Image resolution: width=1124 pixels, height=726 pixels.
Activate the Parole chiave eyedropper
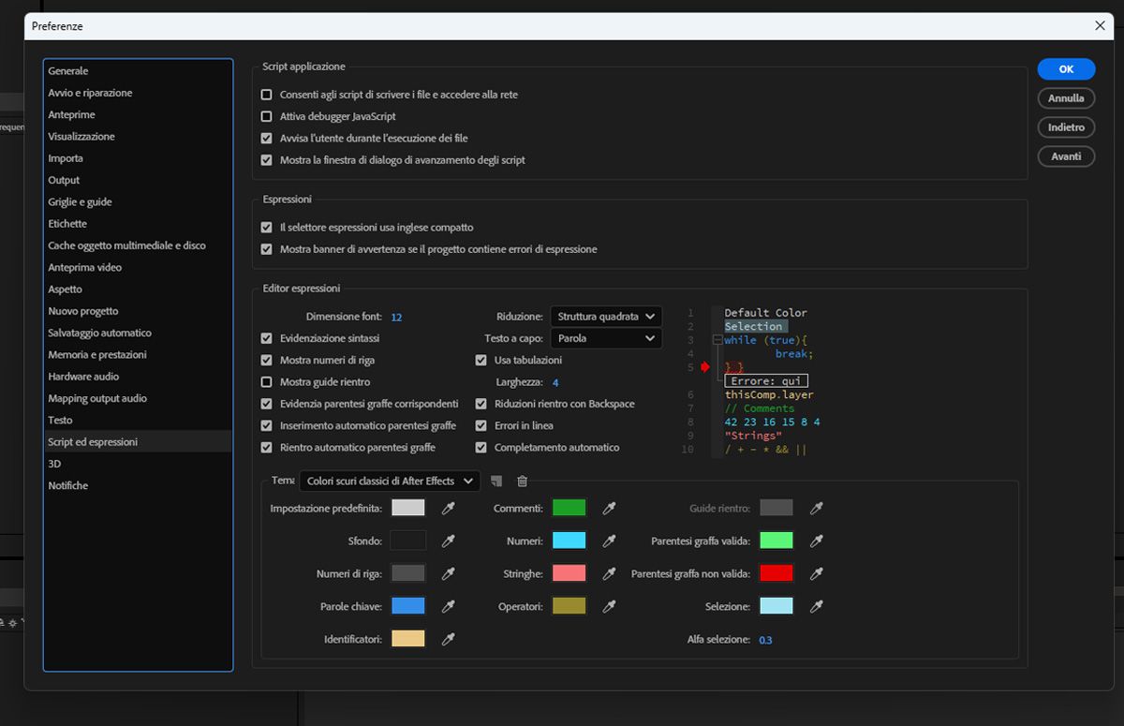pyautogui.click(x=449, y=606)
